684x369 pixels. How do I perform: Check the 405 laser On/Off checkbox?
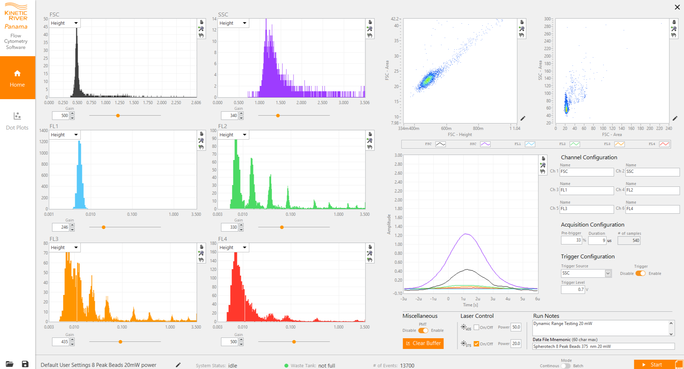[476, 327]
